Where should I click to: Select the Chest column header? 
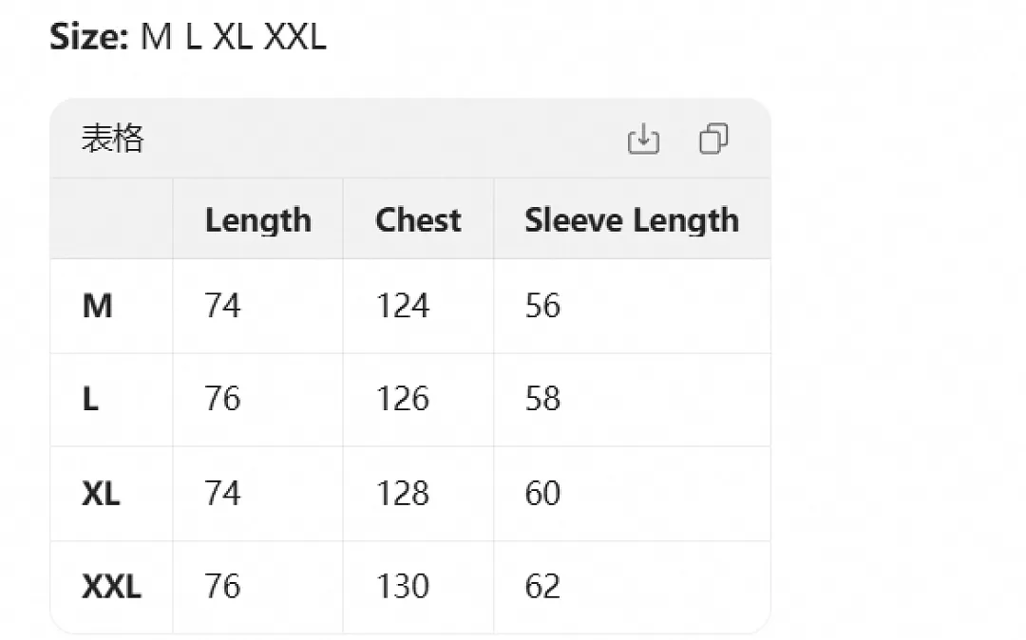418,219
